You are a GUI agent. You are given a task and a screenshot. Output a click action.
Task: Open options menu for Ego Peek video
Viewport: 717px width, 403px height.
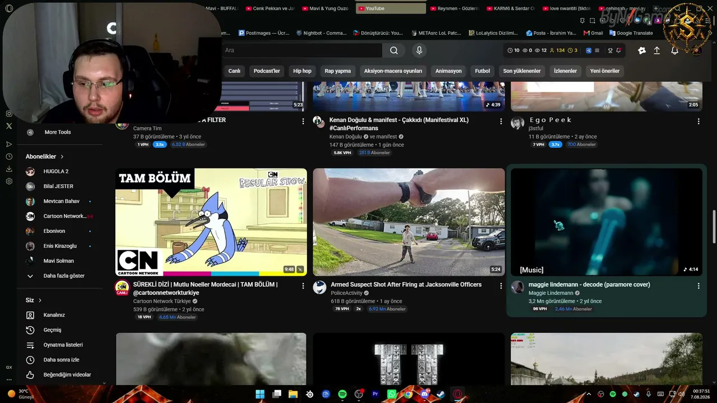click(x=699, y=121)
